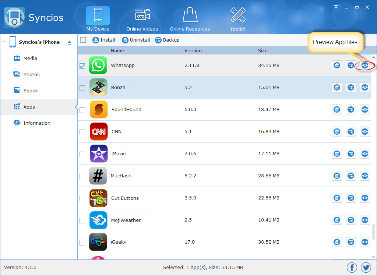The image size is (377, 276).
Task: Preview iGeeky files with eye icon
Action: (365, 242)
